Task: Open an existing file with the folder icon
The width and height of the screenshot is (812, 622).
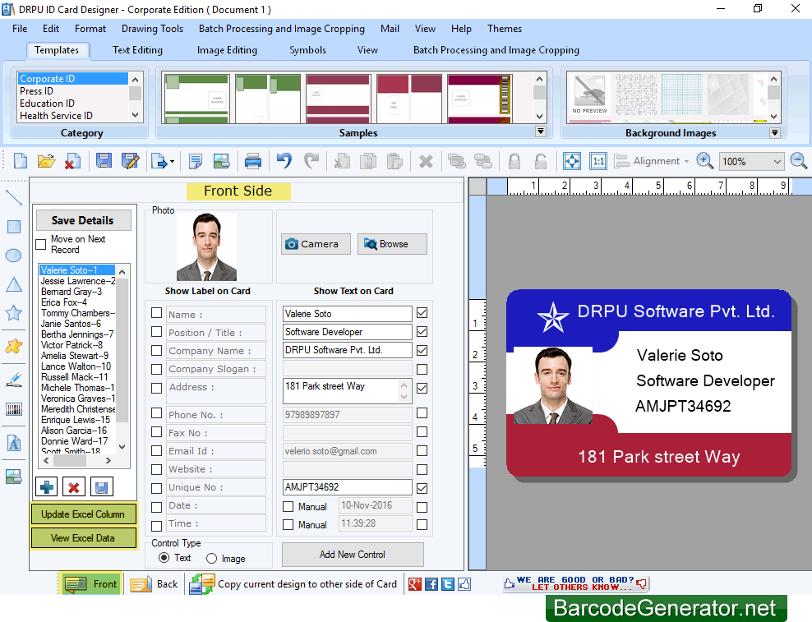Action: click(x=46, y=161)
